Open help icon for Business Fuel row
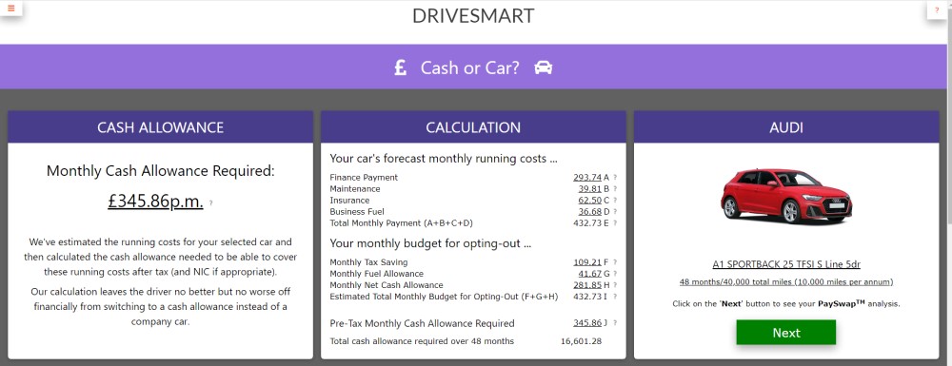 click(x=614, y=212)
